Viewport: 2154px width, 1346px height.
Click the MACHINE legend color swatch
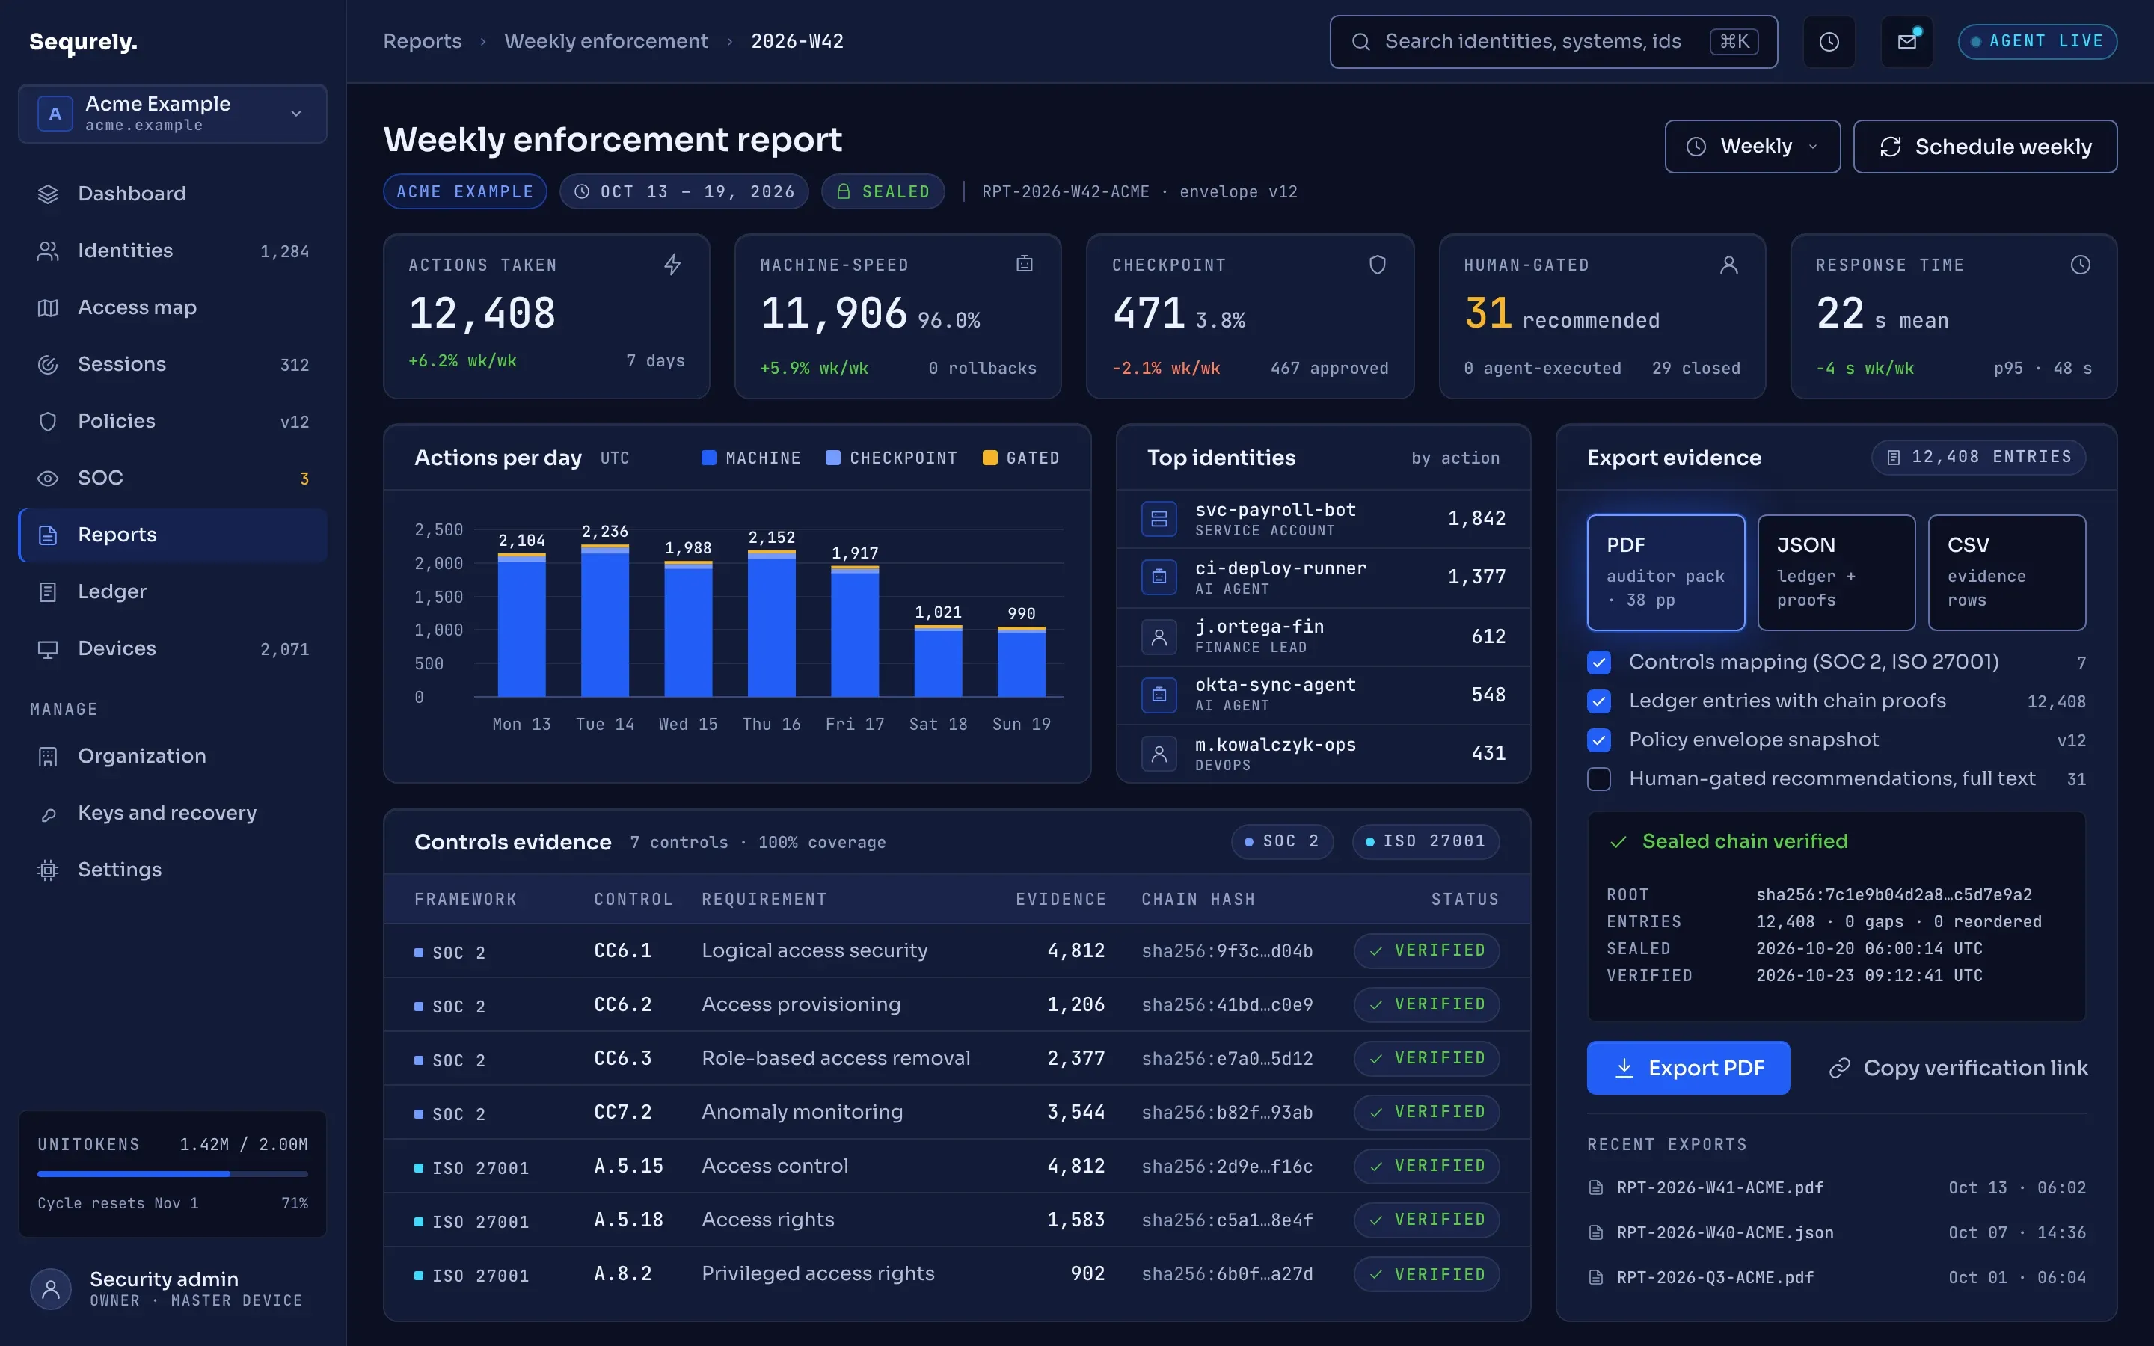click(x=708, y=458)
